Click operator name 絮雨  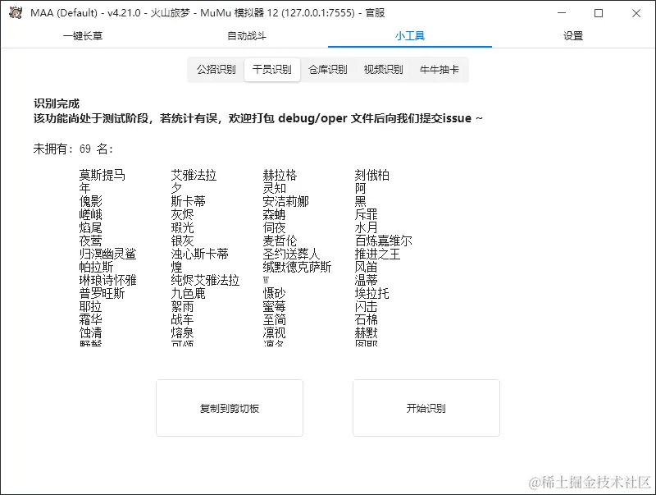tap(182, 306)
